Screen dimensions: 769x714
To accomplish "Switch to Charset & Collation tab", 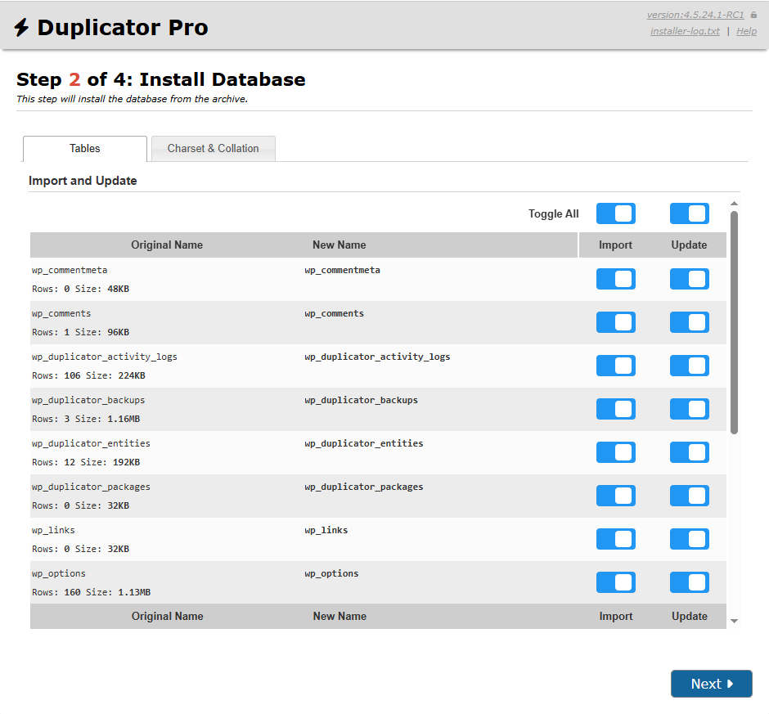I will pyautogui.click(x=213, y=149).
